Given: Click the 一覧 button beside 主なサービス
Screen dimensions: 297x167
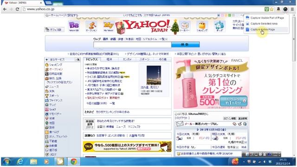Looking at the screenshot, I should click(x=77, y=60).
